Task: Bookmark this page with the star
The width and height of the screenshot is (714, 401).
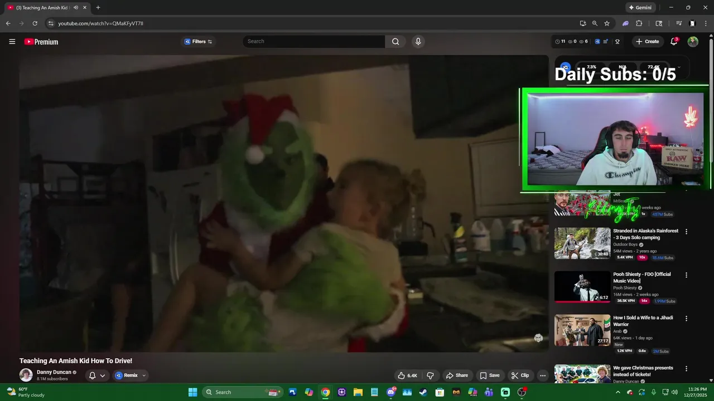Action: [x=607, y=23]
